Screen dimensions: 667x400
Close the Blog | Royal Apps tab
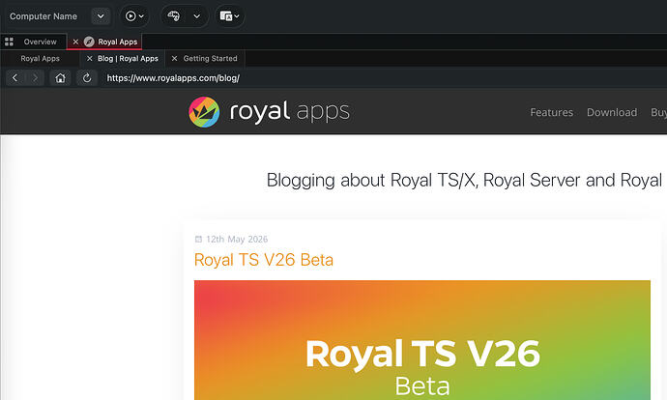(89, 59)
